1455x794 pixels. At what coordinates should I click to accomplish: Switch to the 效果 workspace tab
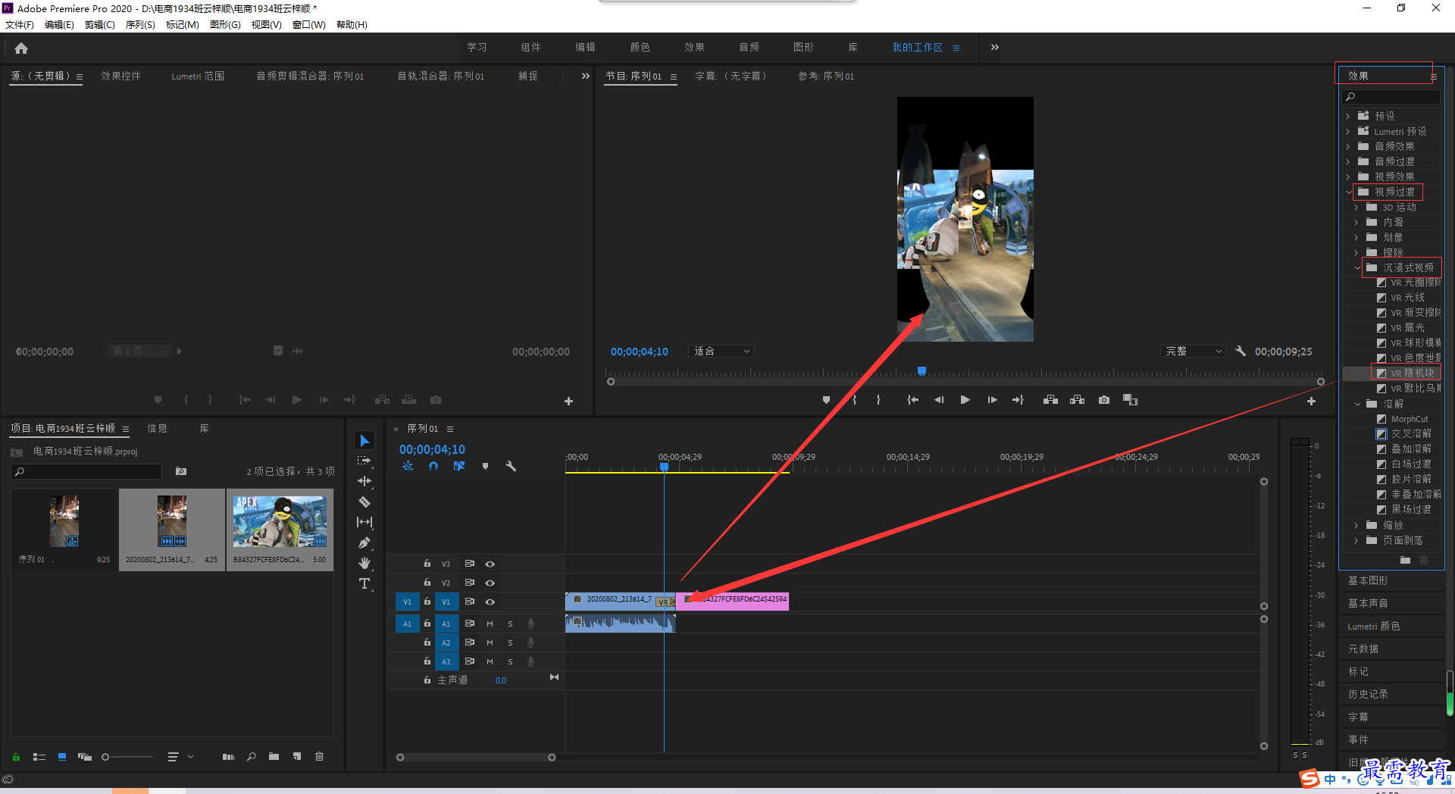click(694, 47)
